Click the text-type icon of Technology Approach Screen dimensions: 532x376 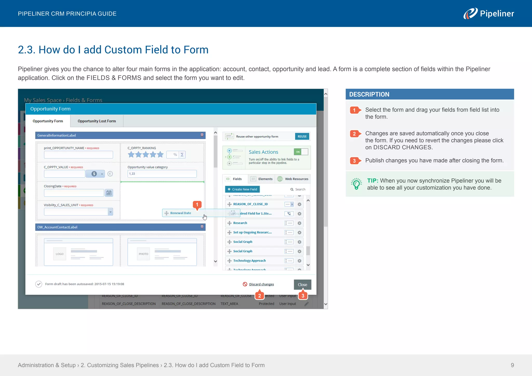point(289,261)
